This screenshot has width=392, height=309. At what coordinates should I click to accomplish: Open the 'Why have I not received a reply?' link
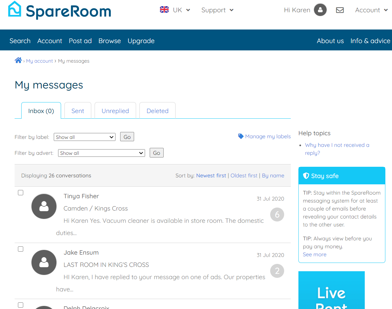click(337, 149)
